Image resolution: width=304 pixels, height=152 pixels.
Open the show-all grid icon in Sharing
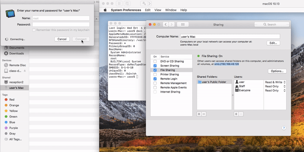coord(183,24)
